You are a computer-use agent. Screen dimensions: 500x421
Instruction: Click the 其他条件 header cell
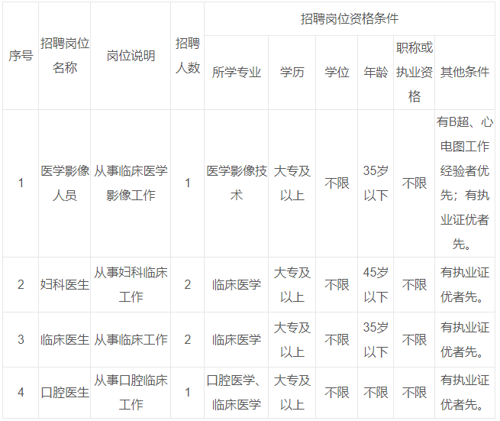pos(465,73)
